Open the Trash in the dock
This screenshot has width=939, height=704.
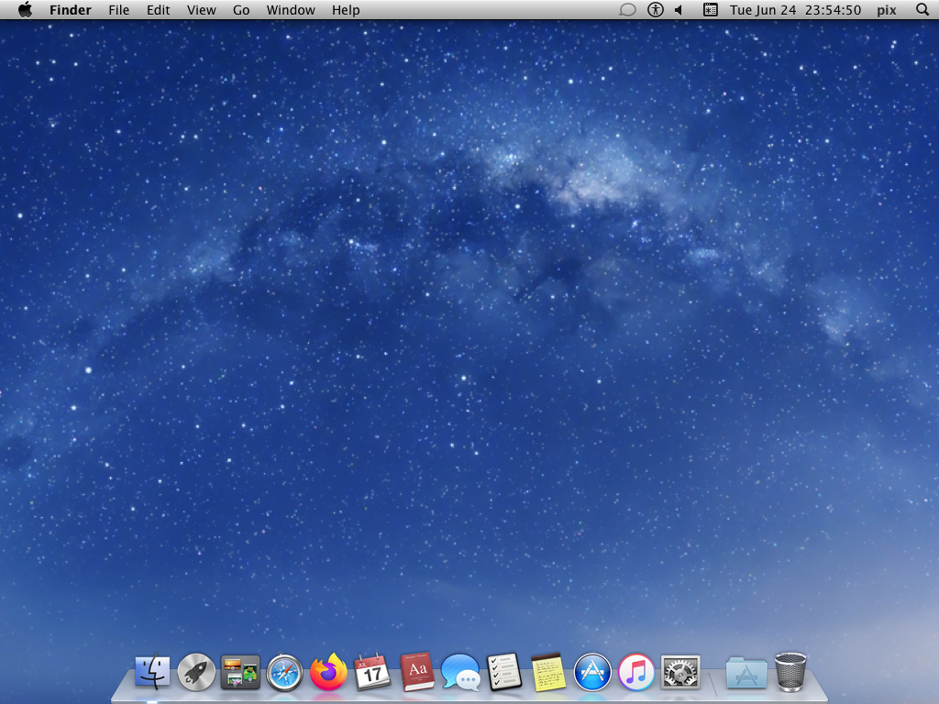pos(790,672)
